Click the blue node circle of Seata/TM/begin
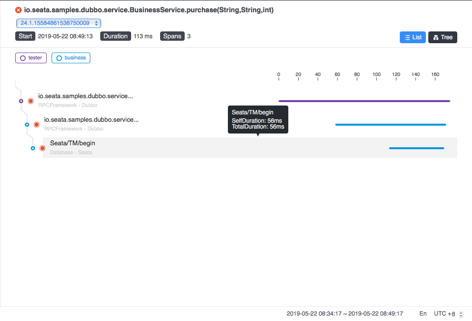 coord(33,148)
